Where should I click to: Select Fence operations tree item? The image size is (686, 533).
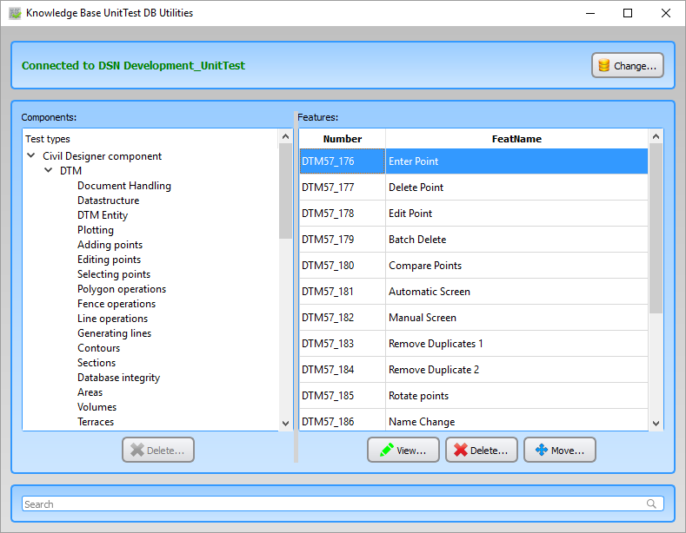click(x=117, y=304)
